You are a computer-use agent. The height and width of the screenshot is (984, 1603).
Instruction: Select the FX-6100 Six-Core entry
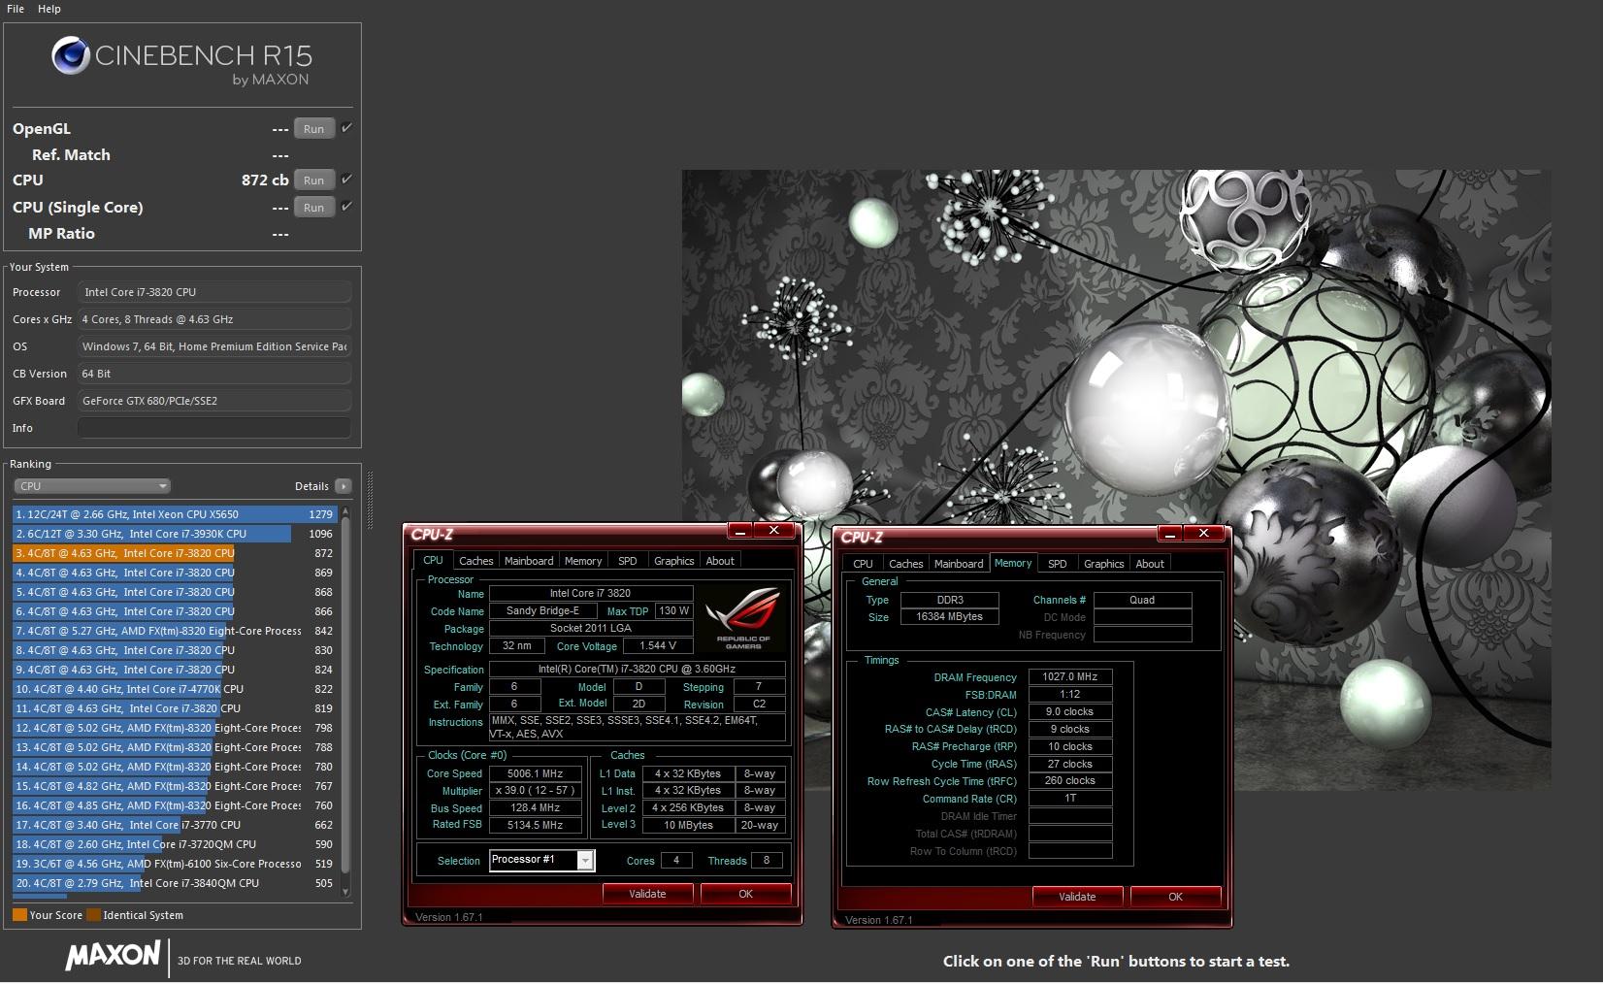pos(175,864)
